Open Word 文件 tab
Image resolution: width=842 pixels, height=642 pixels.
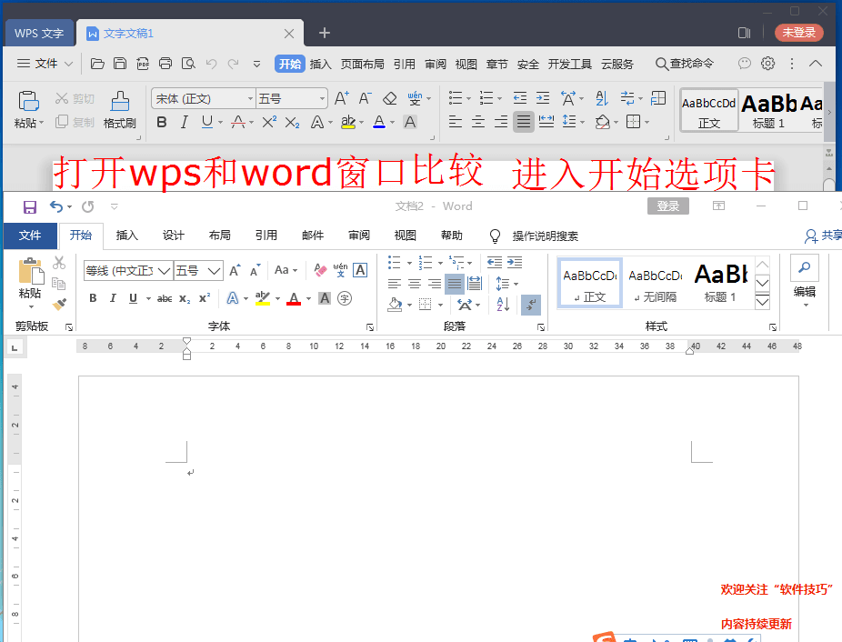click(30, 236)
